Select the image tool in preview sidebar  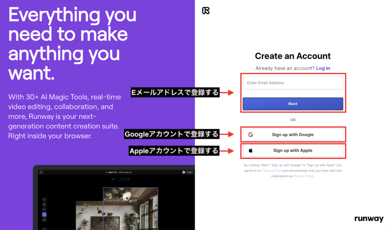tap(44, 220)
